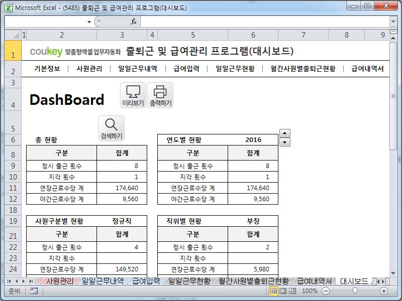The width and height of the screenshot is (402, 301).
Task: Select cell with 5,980 value
Action: (253, 269)
